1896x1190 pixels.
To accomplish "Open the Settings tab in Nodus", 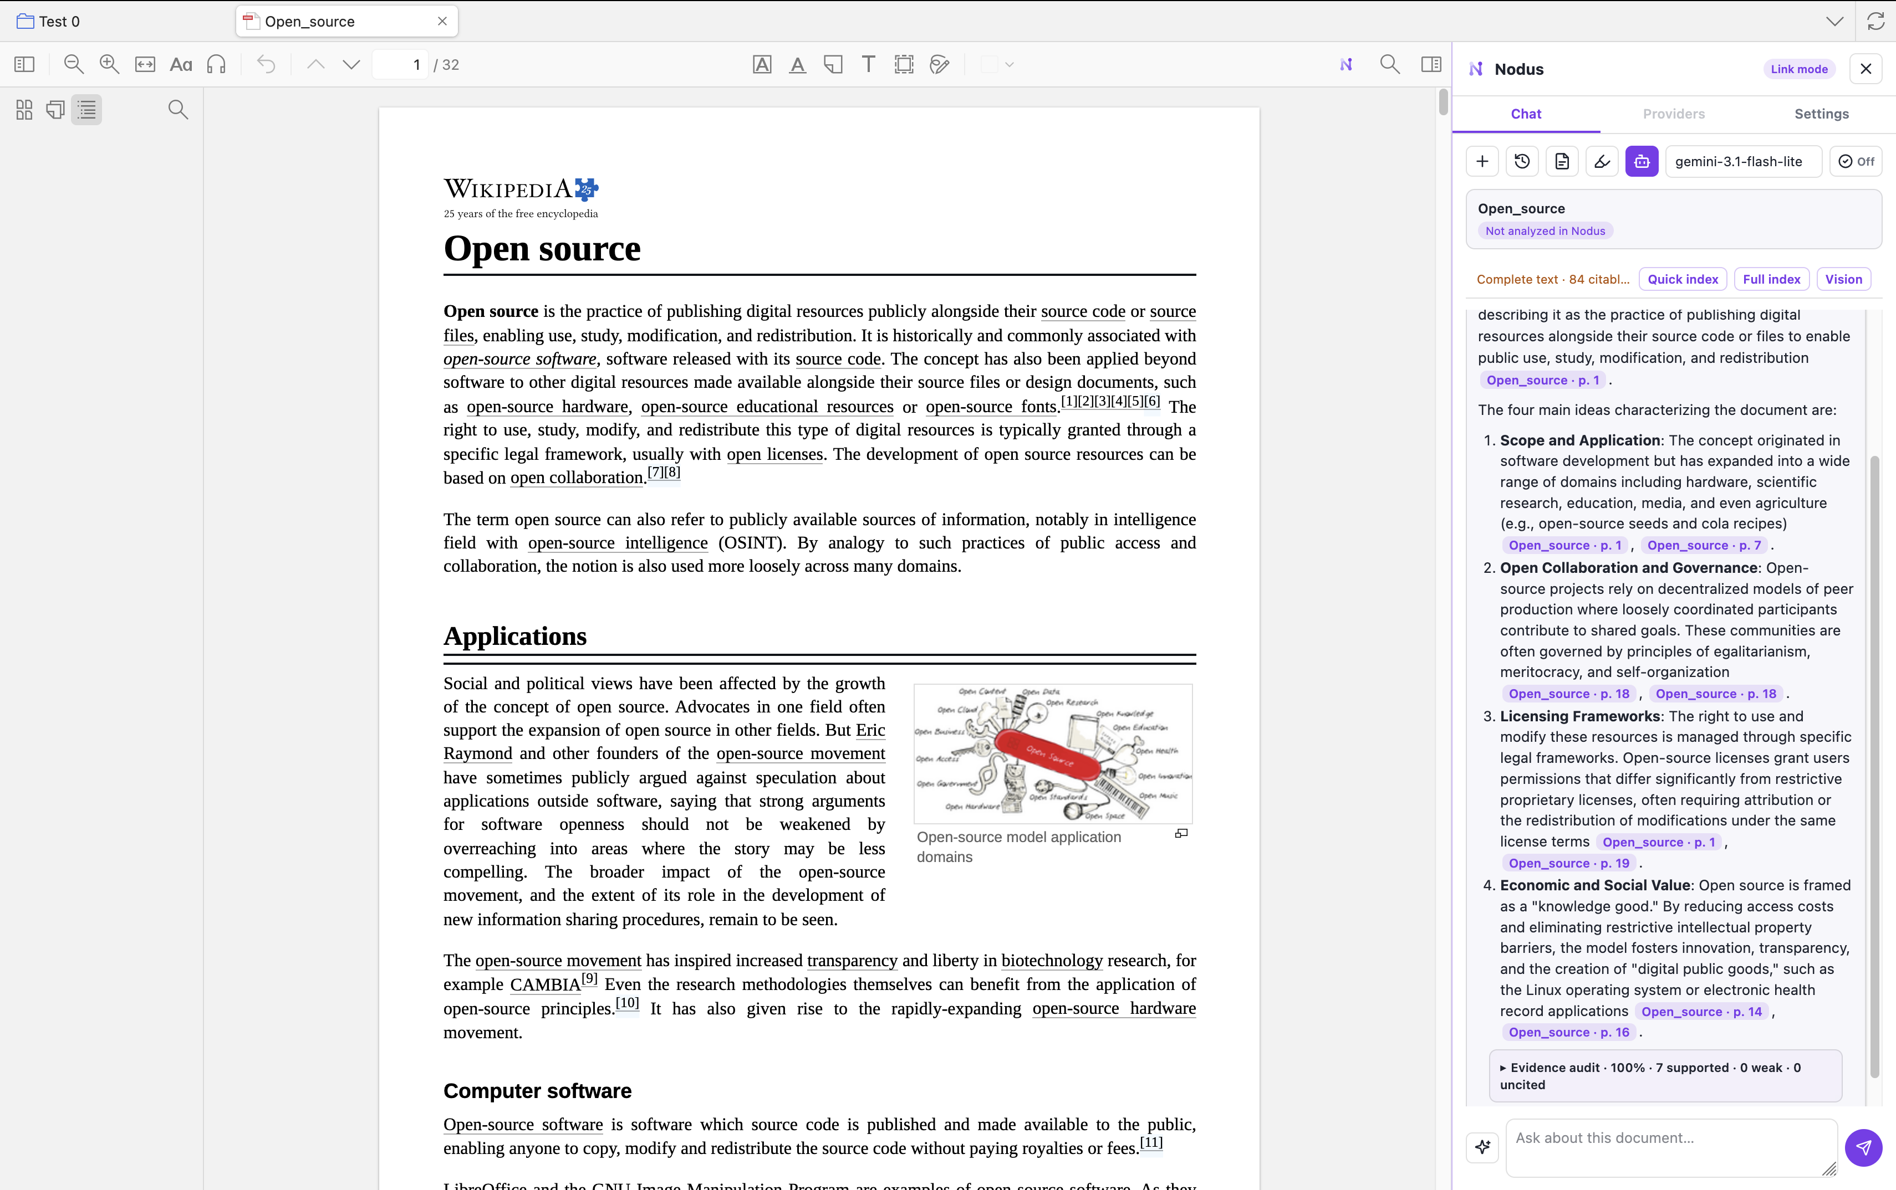I will tap(1821, 114).
